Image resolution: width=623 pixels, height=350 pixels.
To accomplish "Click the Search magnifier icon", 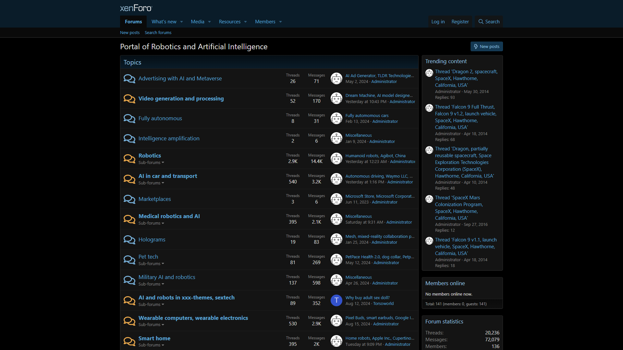I will coord(481,21).
